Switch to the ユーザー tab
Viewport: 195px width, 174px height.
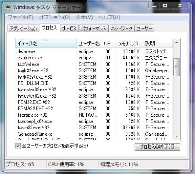pos(144,28)
